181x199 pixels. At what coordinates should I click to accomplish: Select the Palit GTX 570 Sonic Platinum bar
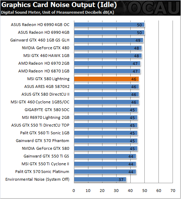click(105, 172)
